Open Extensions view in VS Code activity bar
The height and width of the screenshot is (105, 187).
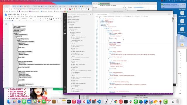pos(65,30)
